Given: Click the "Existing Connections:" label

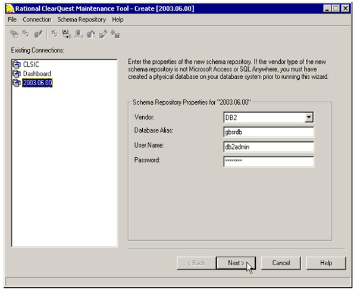Looking at the screenshot, I should [37, 50].
